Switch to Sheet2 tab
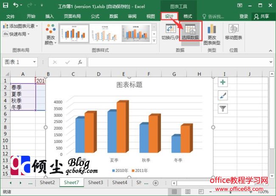The width and height of the screenshot is (276, 196). coord(48,182)
